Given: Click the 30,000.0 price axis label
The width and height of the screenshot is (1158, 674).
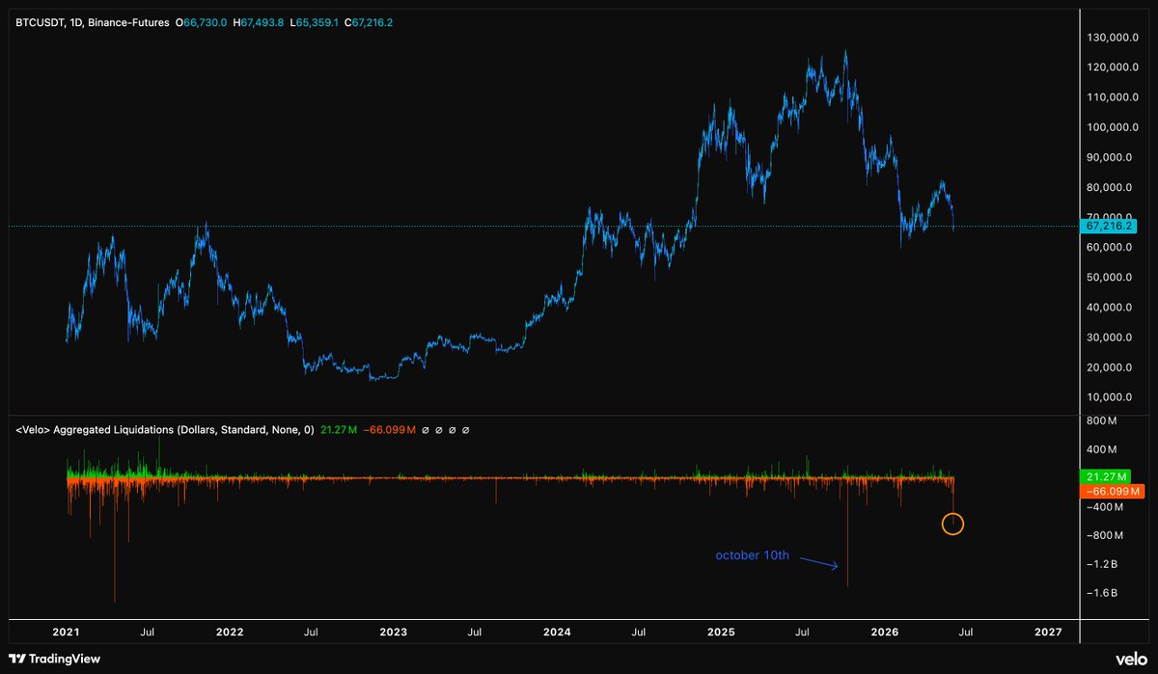Looking at the screenshot, I should [1109, 337].
